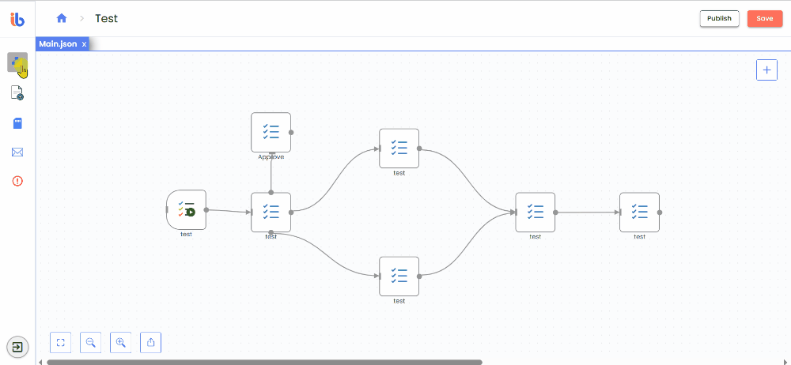Select the upper branch test node
This screenshot has width=791, height=365.
click(399, 149)
